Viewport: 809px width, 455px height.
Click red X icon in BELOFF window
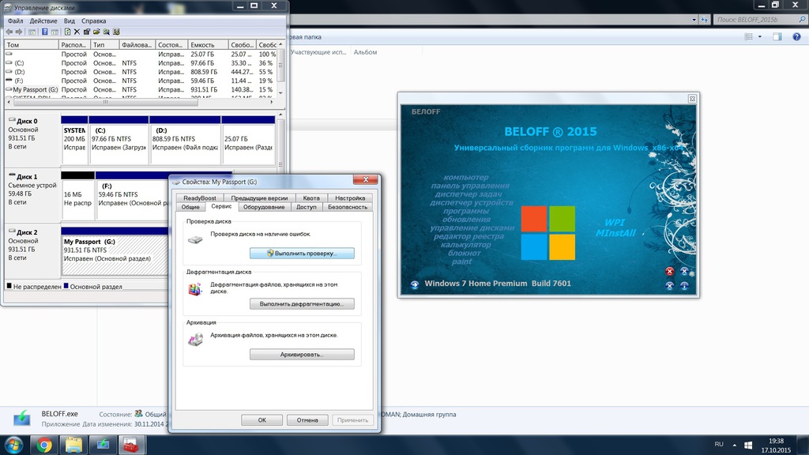point(669,272)
